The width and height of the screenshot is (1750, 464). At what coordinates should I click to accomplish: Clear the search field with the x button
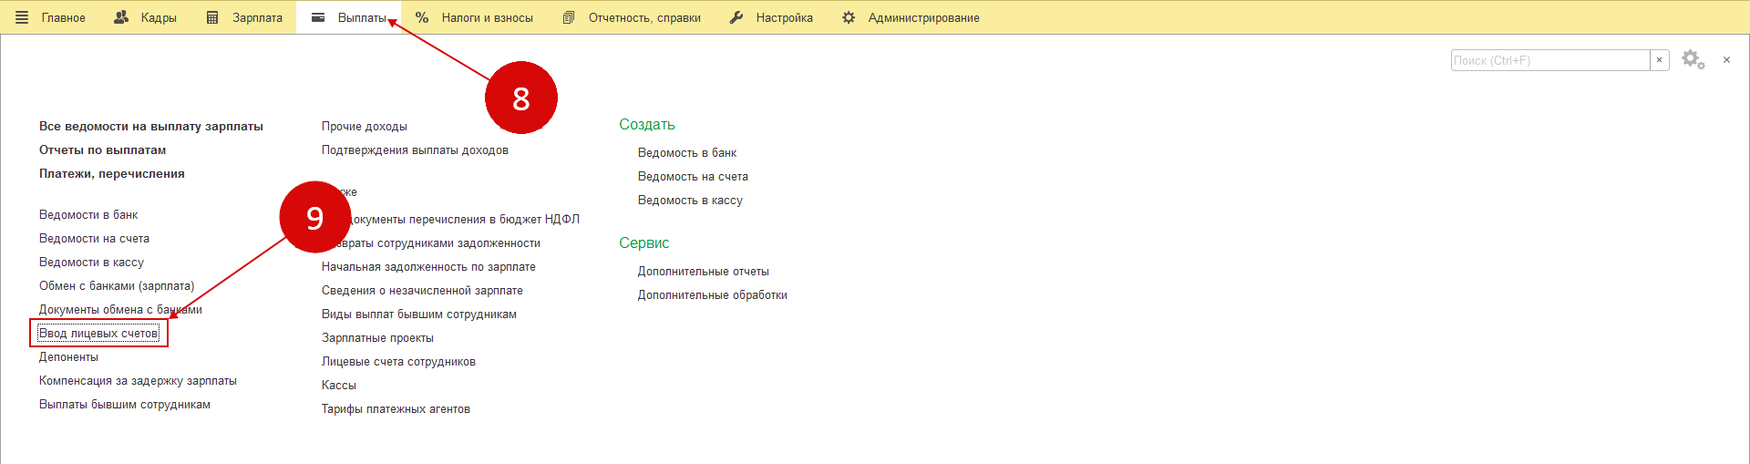1660,60
